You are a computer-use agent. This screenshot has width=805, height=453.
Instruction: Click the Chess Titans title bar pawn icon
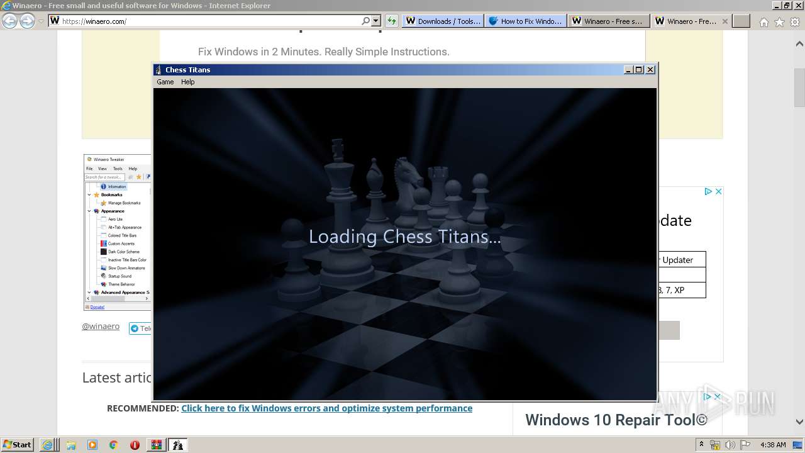point(158,70)
